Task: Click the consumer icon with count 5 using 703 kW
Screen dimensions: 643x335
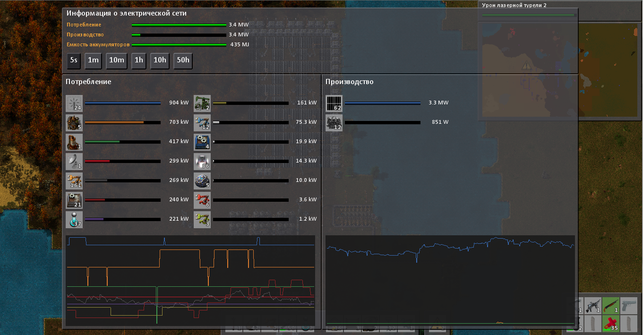Action: (74, 122)
